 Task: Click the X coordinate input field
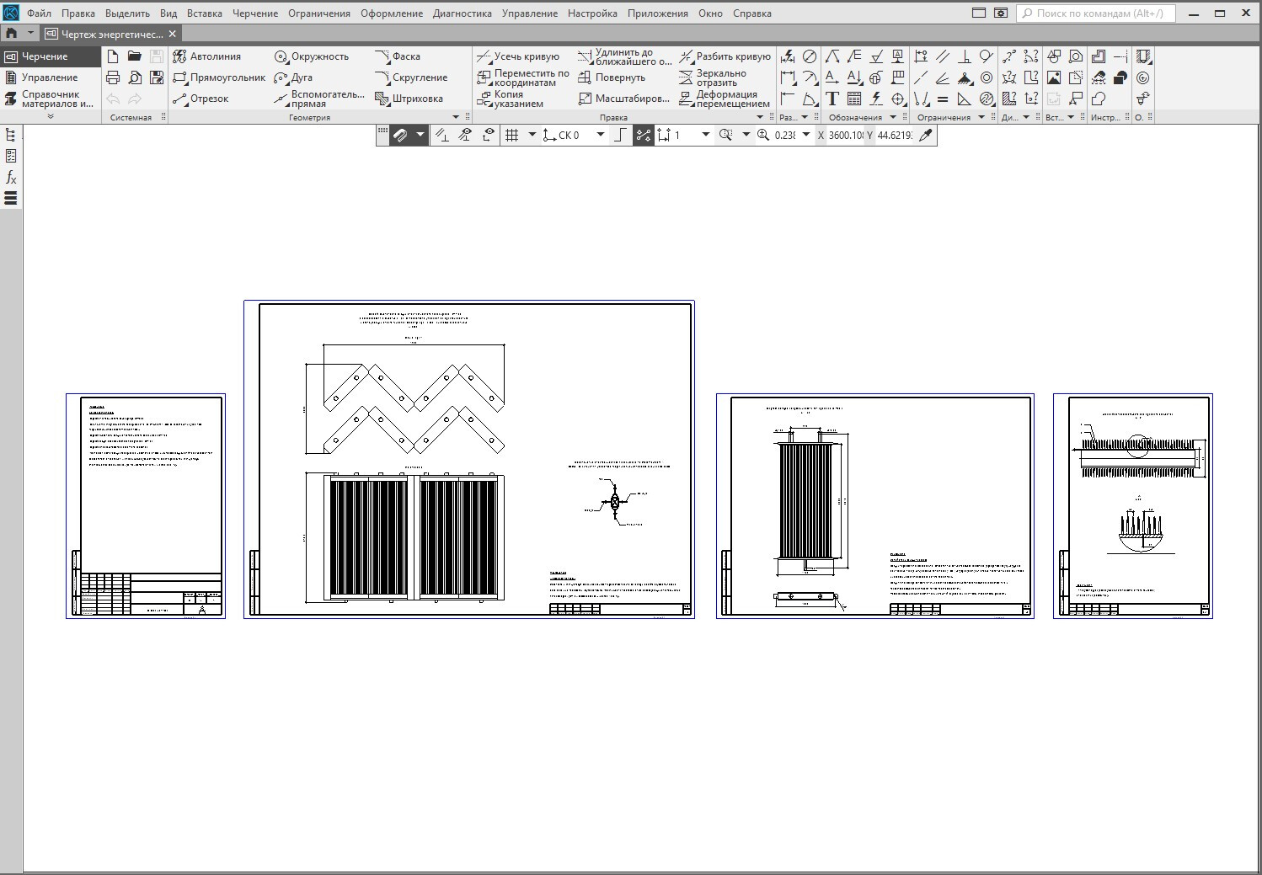[846, 135]
